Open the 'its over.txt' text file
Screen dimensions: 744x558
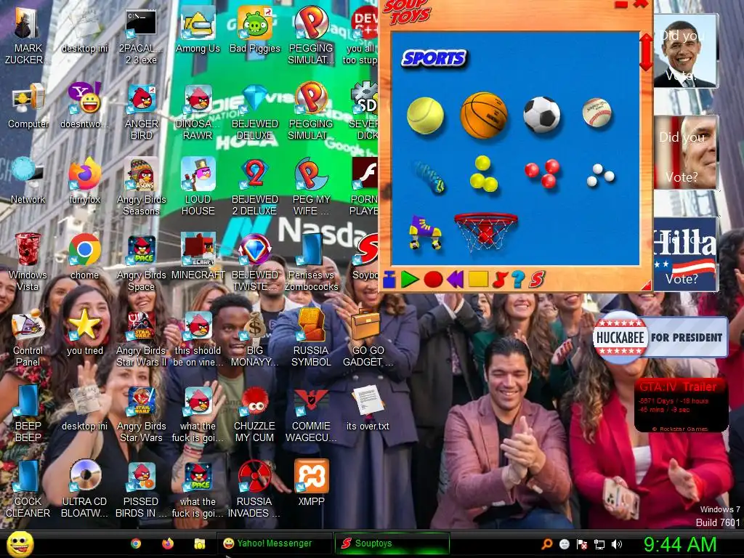click(368, 408)
